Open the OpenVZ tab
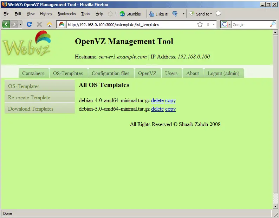 pyautogui.click(x=147, y=73)
